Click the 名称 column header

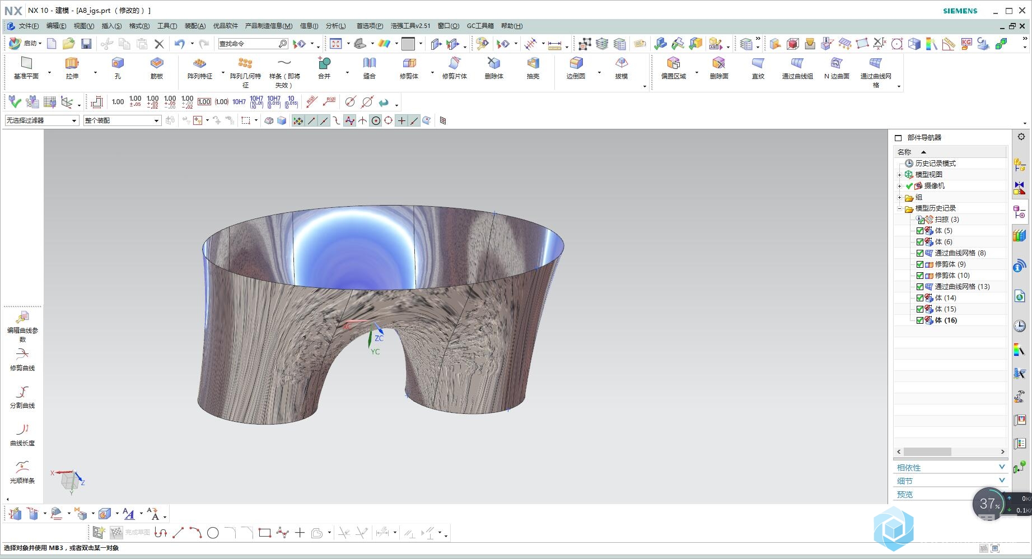(x=950, y=152)
